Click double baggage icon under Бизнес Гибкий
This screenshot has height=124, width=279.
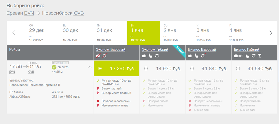tap(239, 56)
